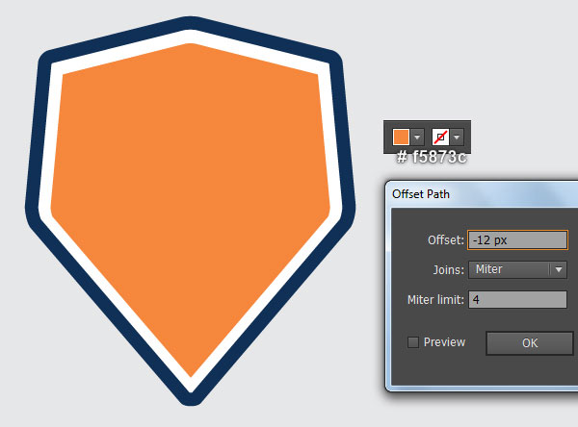Click the Offset value field
Screen dimensions: 578x427
click(517, 240)
